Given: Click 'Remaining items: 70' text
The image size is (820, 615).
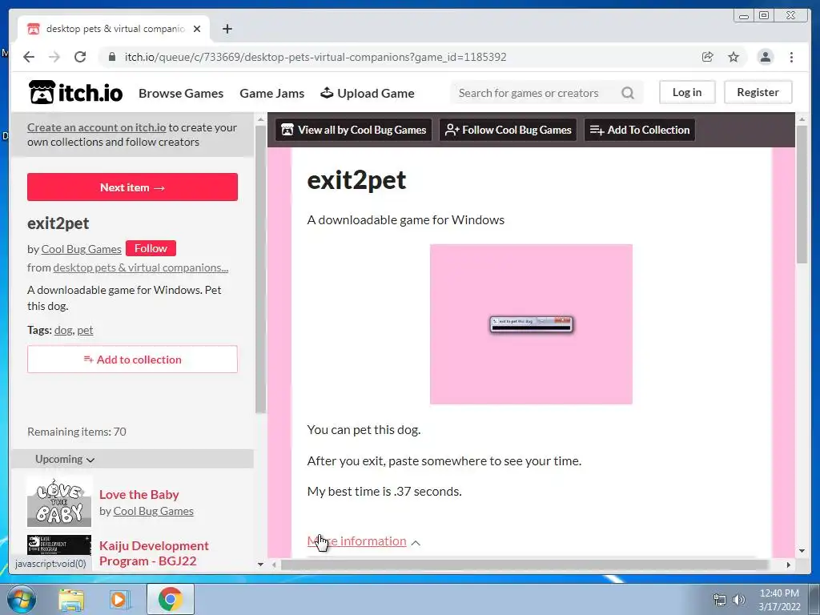Looking at the screenshot, I should pyautogui.click(x=77, y=432).
